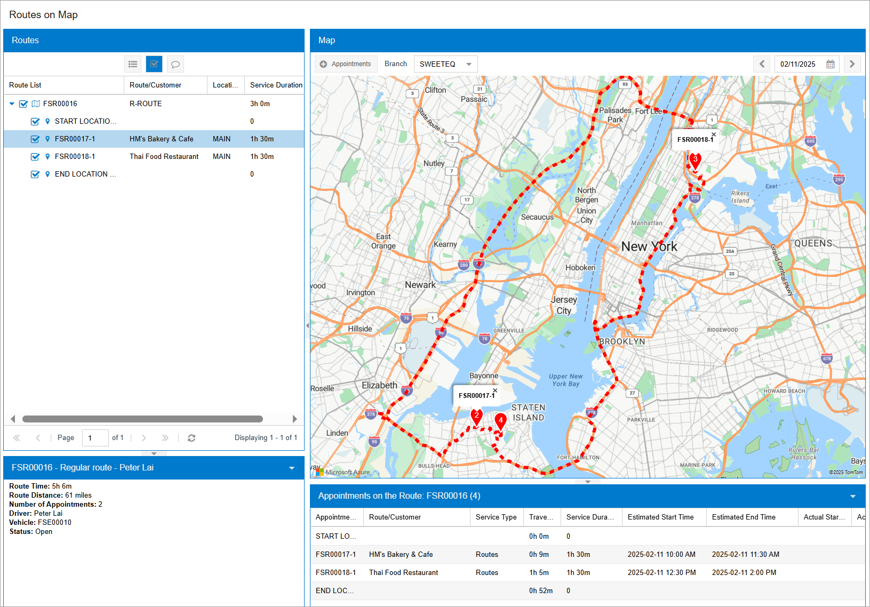Screen dimensions: 870x607
Task: Sort by Route List column header
Action: (63, 85)
